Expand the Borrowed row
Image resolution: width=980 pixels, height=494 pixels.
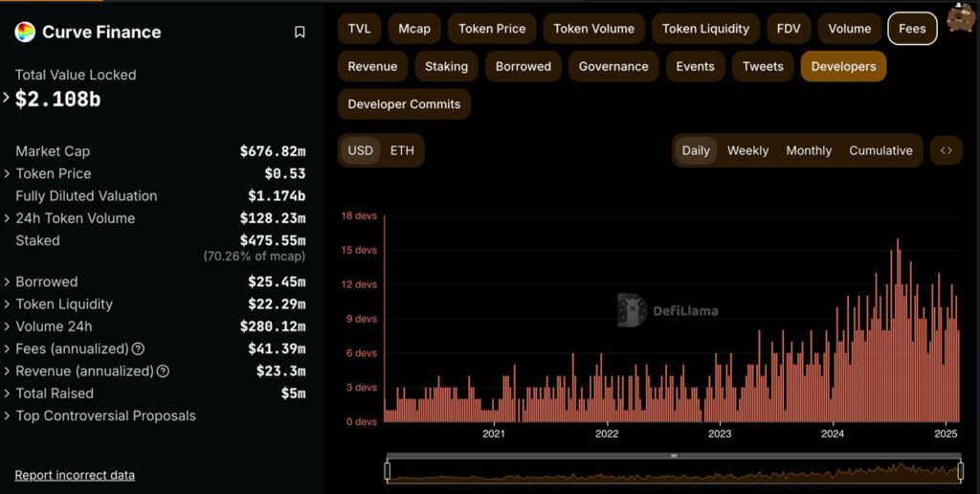point(8,282)
